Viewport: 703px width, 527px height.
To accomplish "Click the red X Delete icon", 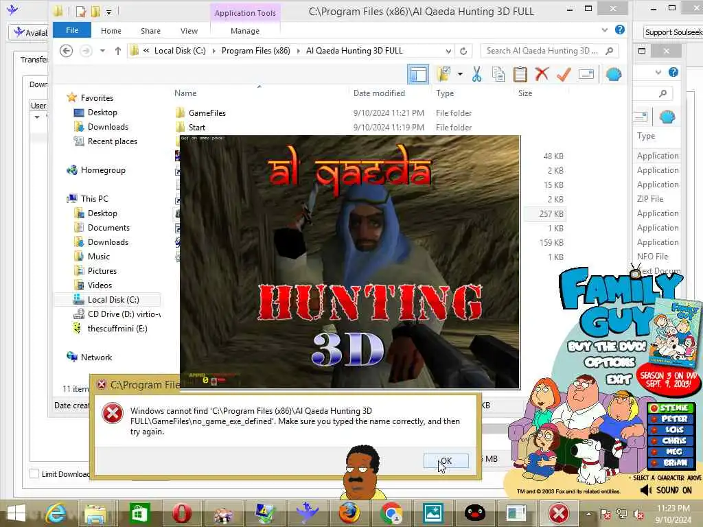I will tap(542, 73).
